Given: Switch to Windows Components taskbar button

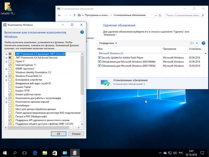Looking at the screenshot, I should 75,153.
